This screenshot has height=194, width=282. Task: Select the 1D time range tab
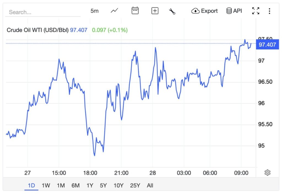[31, 185]
